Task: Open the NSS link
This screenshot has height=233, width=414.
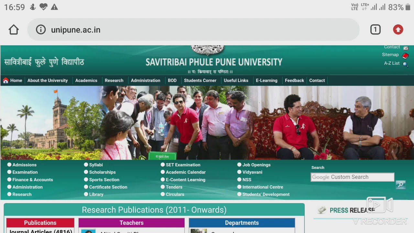Action: coord(247,180)
